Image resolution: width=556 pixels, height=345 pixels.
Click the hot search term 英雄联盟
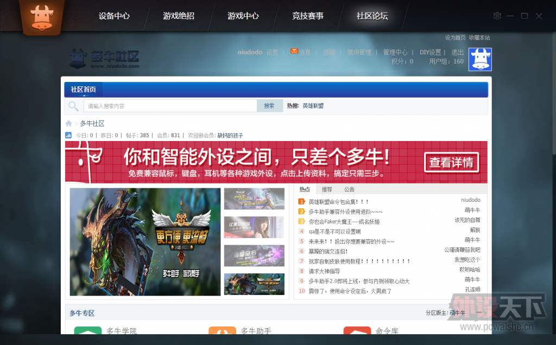(x=313, y=106)
